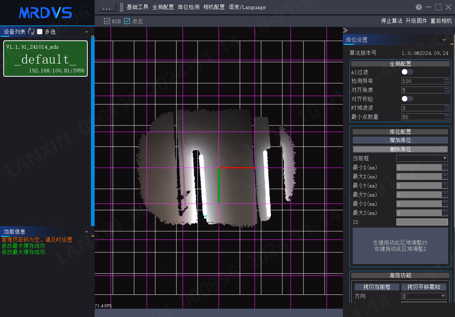Enable the 对齐校验 switch
This screenshot has width=455, height=317.
pyautogui.click(x=407, y=99)
